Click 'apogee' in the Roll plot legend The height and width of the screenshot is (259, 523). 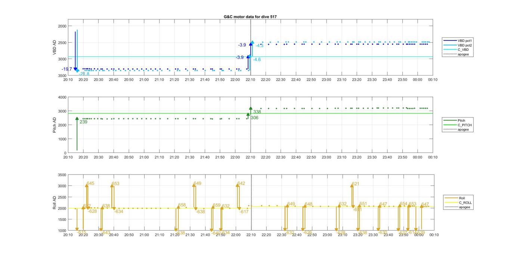(x=465, y=207)
